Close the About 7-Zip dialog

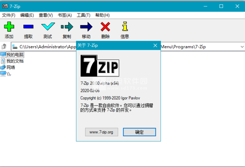coord(155,45)
